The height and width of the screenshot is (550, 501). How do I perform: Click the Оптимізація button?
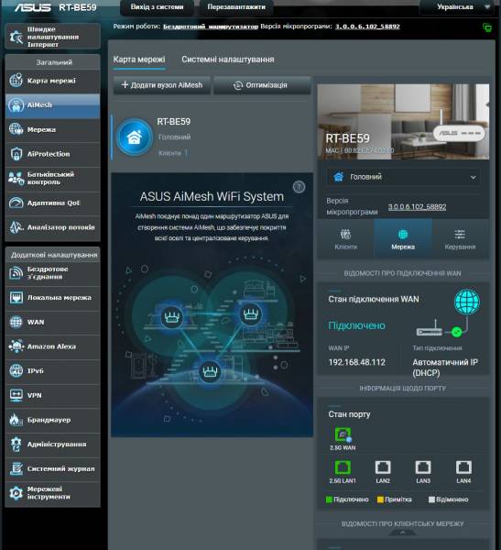tap(262, 85)
